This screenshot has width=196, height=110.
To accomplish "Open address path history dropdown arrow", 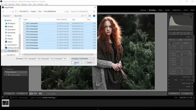I will [x=65, y=12].
